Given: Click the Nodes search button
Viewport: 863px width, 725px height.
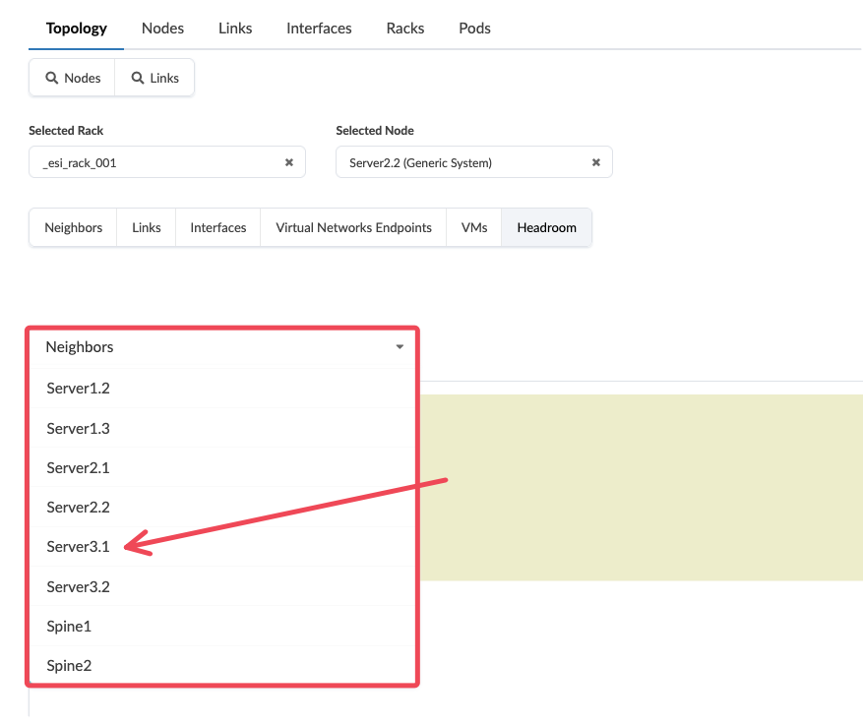Looking at the screenshot, I should 73,78.
